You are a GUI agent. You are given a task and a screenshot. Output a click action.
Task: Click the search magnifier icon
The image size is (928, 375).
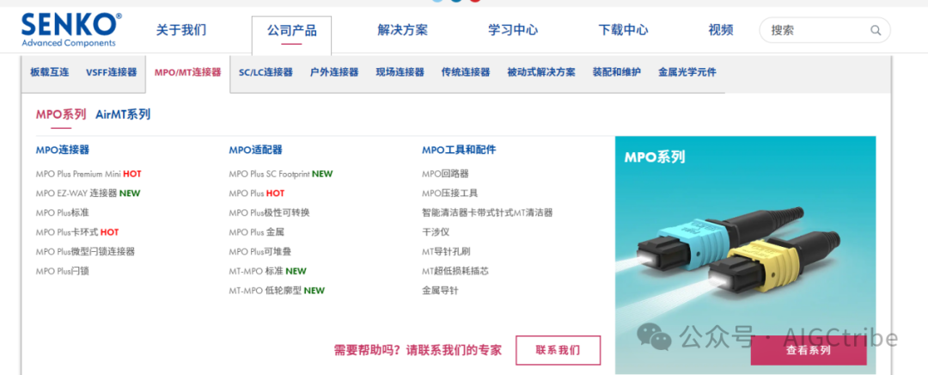coord(875,30)
